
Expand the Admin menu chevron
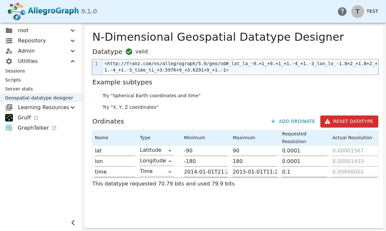(73, 51)
